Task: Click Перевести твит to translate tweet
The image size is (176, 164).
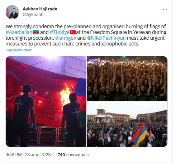Action: [x=19, y=50]
